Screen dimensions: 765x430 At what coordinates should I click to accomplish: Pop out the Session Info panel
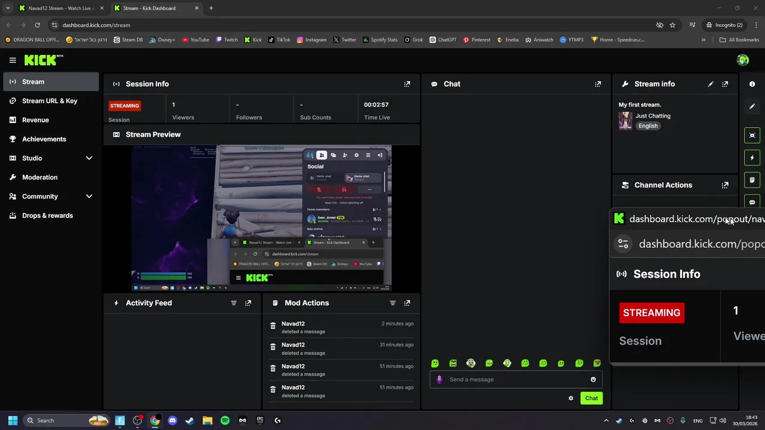tap(407, 84)
